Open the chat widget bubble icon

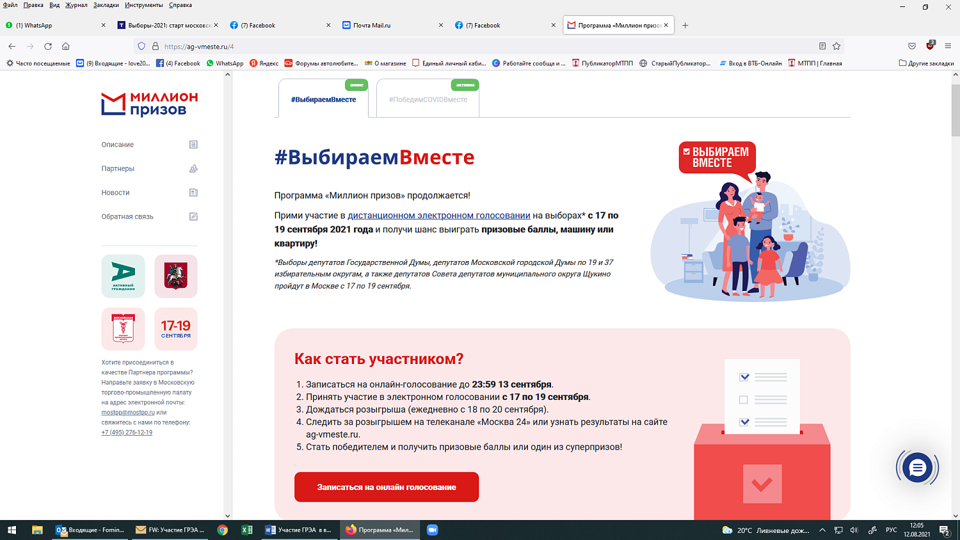(918, 468)
